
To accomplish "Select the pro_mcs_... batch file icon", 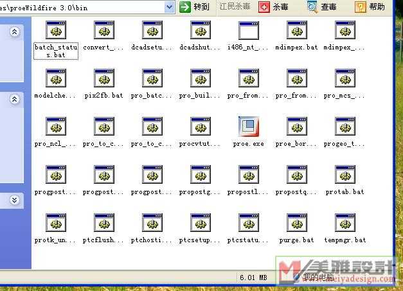I will point(345,78).
